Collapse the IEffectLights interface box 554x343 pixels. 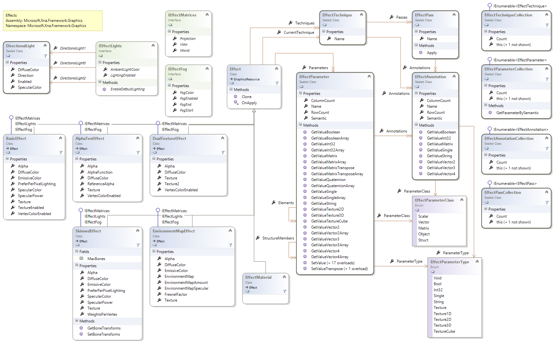click(x=153, y=46)
